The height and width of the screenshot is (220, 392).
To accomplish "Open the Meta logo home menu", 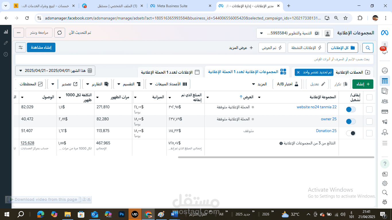I will [385, 33].
